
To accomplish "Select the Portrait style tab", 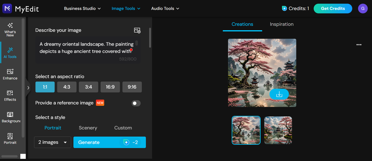I will click(53, 128).
